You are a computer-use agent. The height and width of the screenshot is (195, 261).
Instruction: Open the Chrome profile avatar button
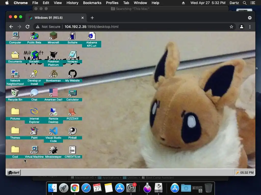pos(242,27)
